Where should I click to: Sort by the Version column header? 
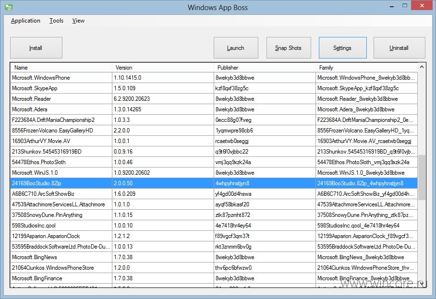click(x=163, y=68)
